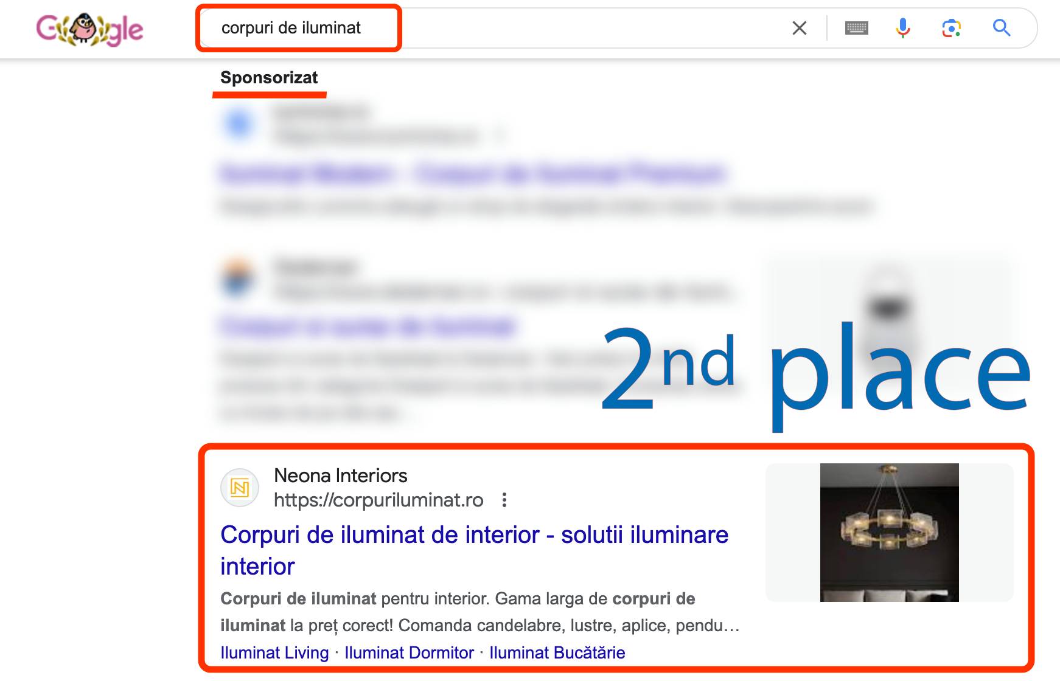The width and height of the screenshot is (1060, 681).
Task: Click the Google doodle logo
Action: [x=89, y=29]
